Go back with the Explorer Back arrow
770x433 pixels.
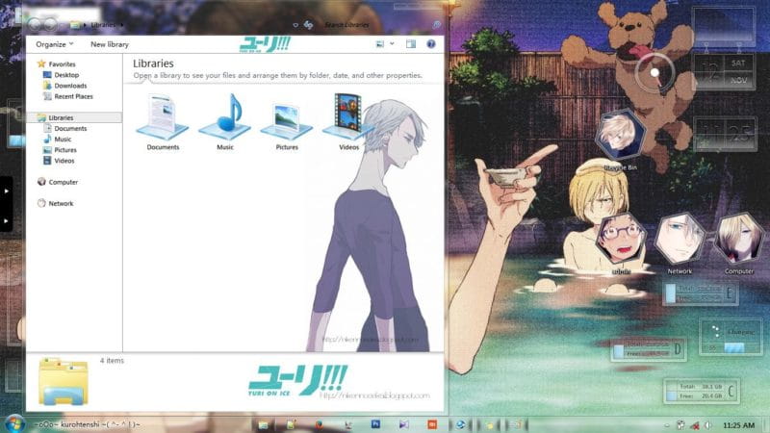[x=35, y=24]
